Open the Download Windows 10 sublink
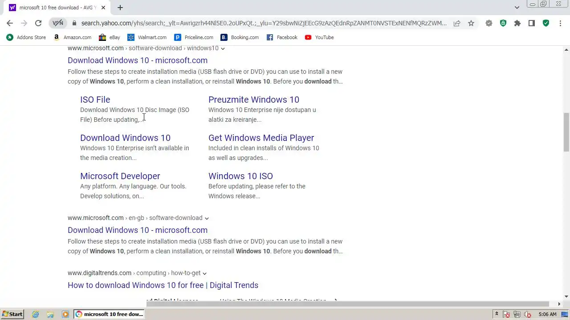This screenshot has height=320, width=570. 125,138
